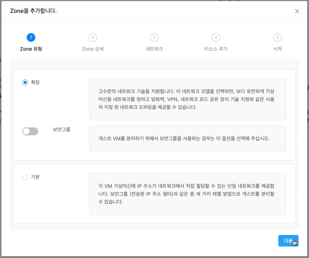Screen dimensions: 309x258
Task: Click the dialog title 'Zone을 추가합니다.'
Action: 33,11
